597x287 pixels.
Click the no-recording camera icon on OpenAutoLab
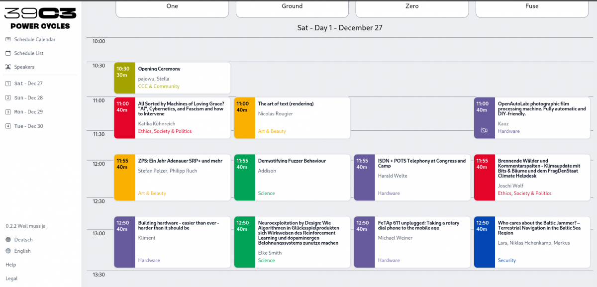pyautogui.click(x=484, y=131)
